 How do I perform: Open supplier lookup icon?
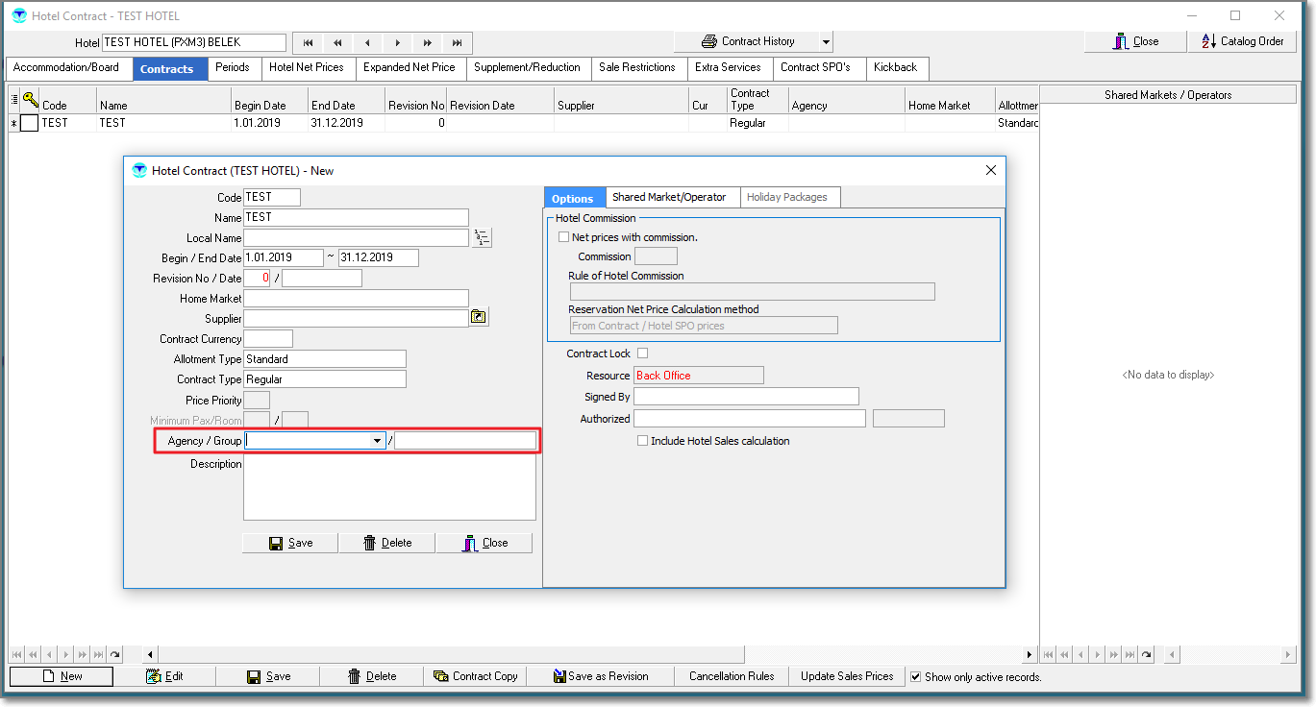coord(479,317)
